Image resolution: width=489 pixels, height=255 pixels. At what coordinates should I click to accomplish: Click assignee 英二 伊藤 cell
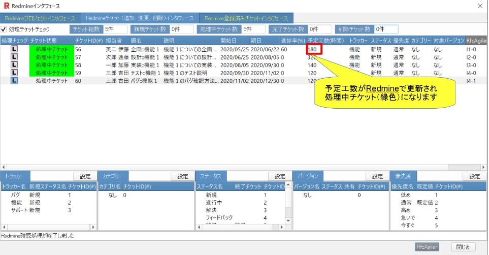tap(117, 49)
